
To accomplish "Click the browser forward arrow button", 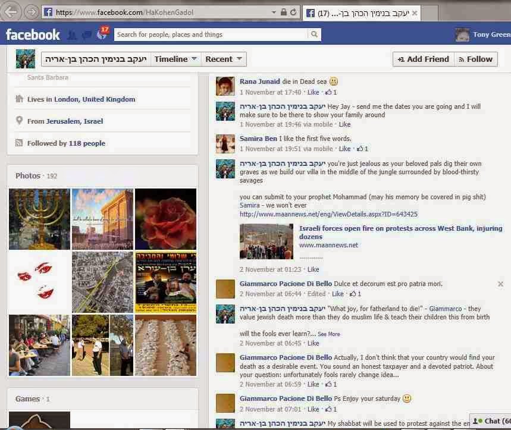I will point(32,12).
